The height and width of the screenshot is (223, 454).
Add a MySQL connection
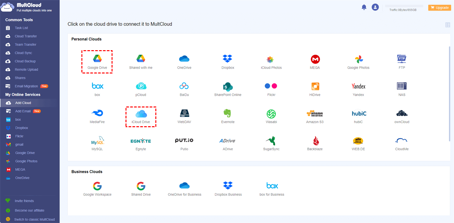(97, 143)
